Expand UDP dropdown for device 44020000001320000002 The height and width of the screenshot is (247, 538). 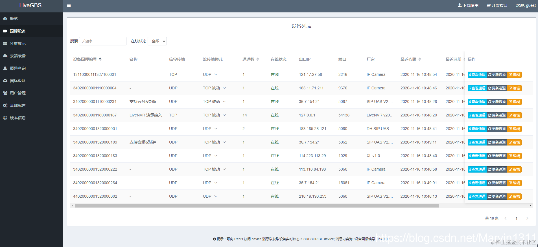click(216, 196)
